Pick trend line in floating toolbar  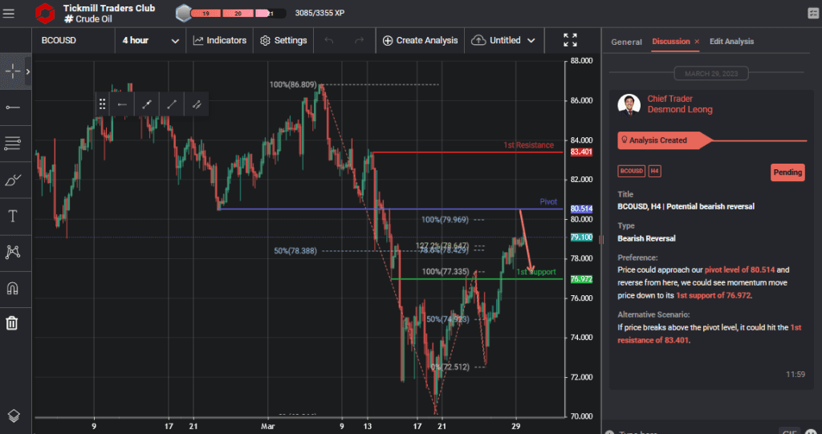pos(172,104)
